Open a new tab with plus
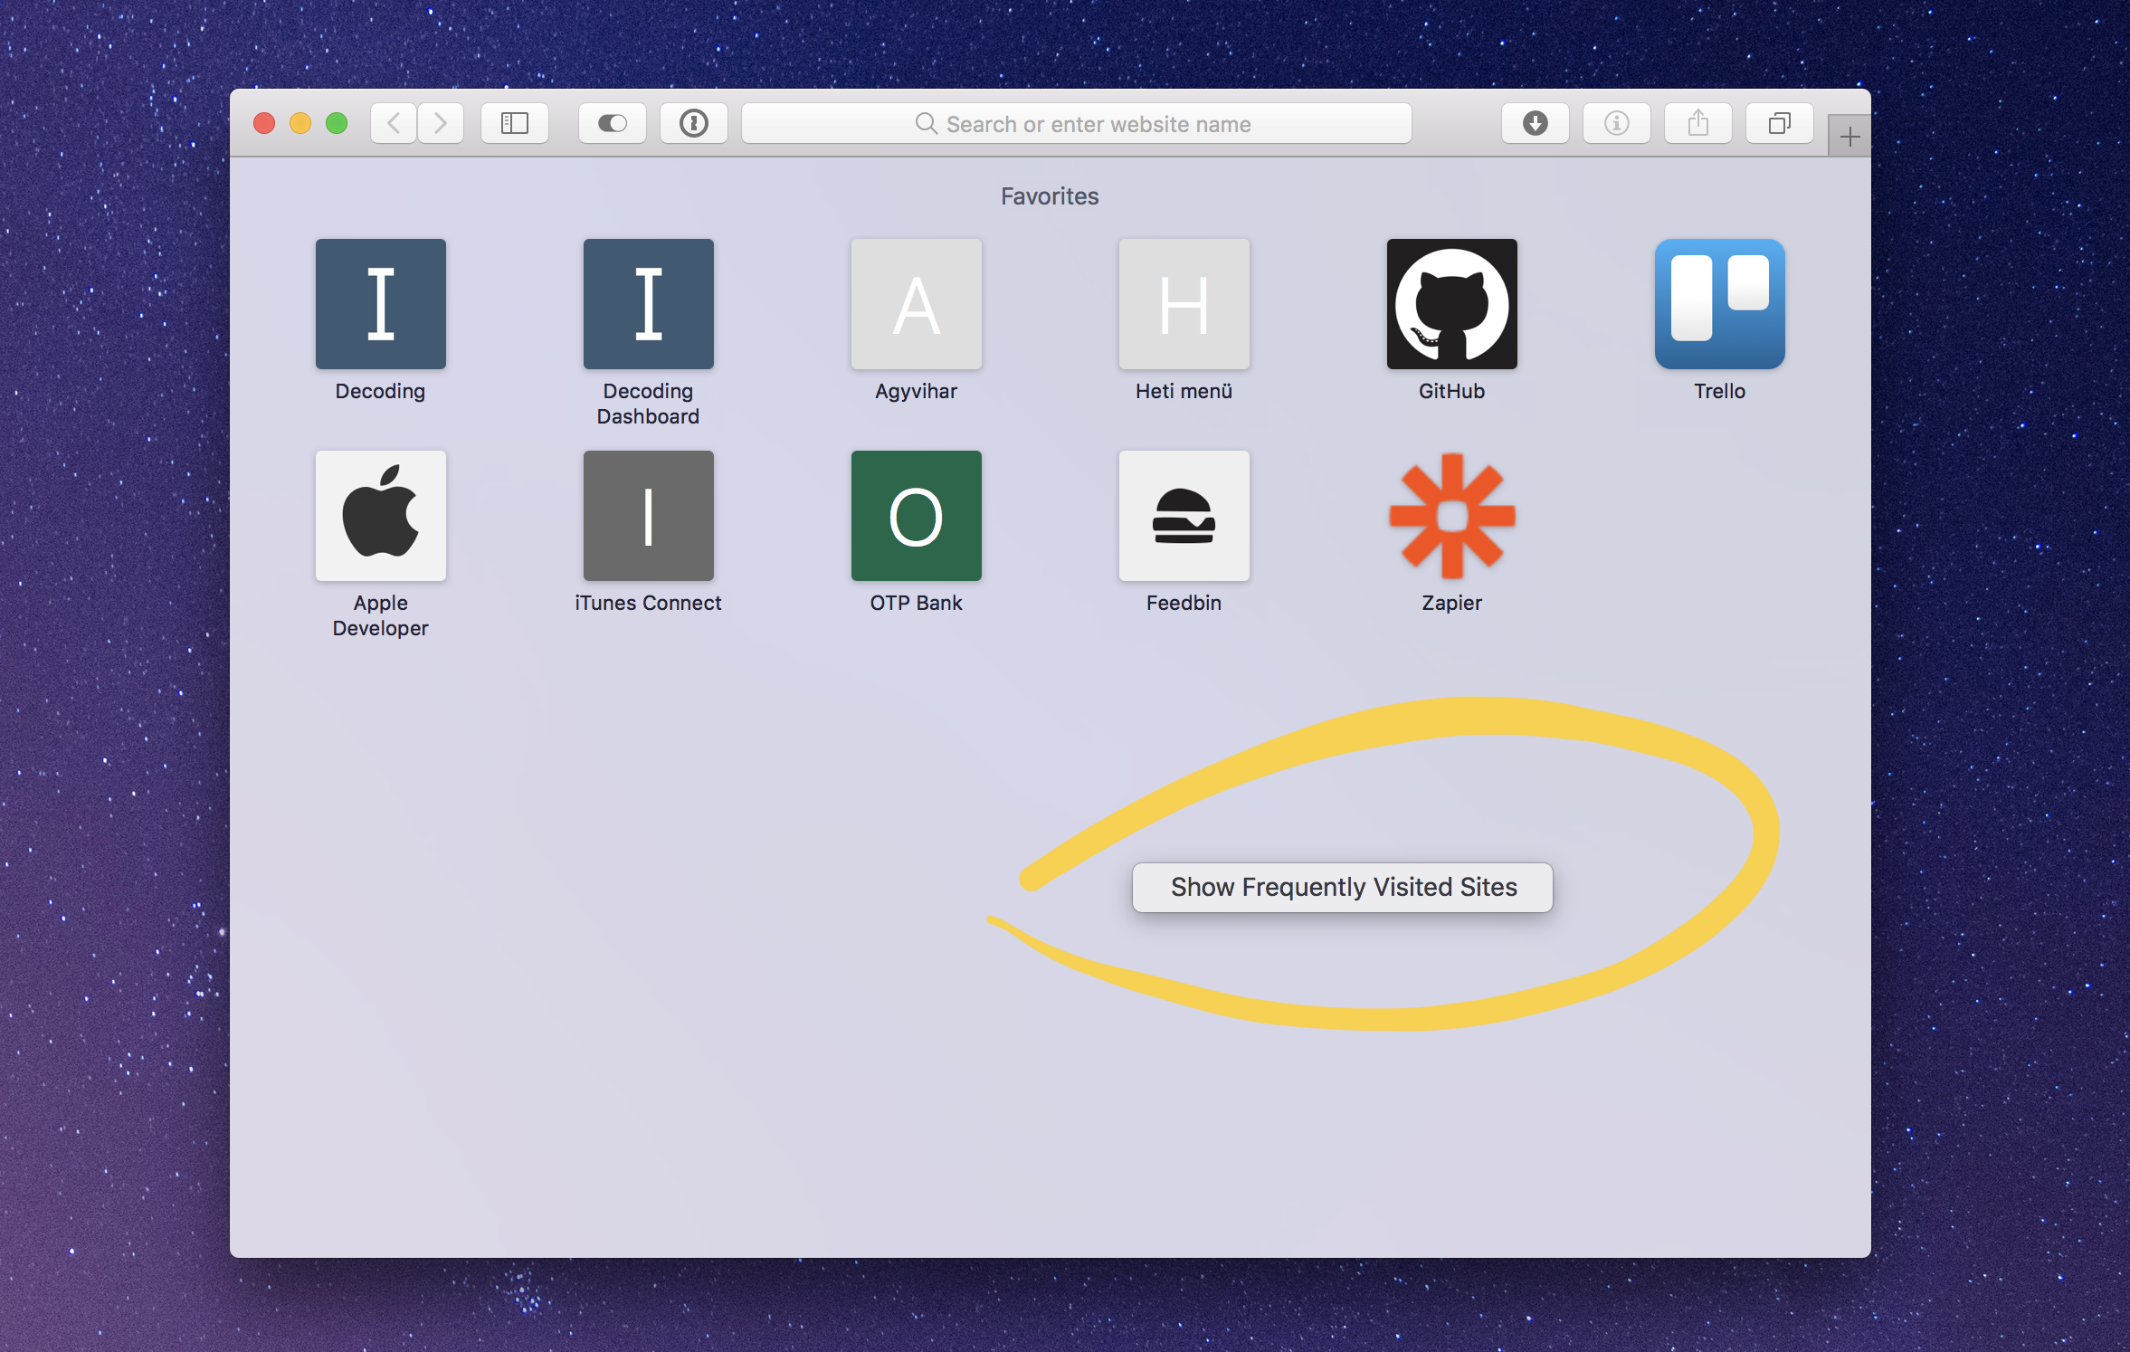Screen dimensions: 2130x1352 coord(1849,137)
